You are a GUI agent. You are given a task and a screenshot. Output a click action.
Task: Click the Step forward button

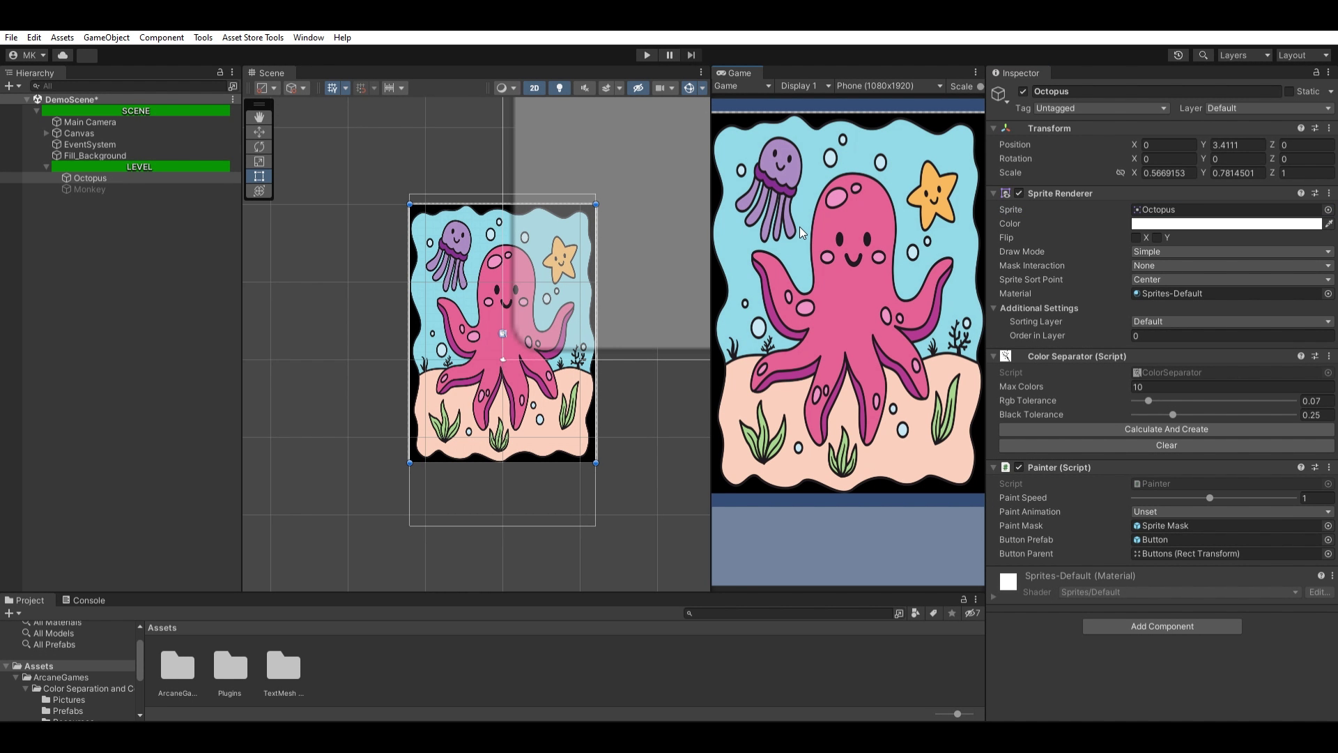[691, 55]
